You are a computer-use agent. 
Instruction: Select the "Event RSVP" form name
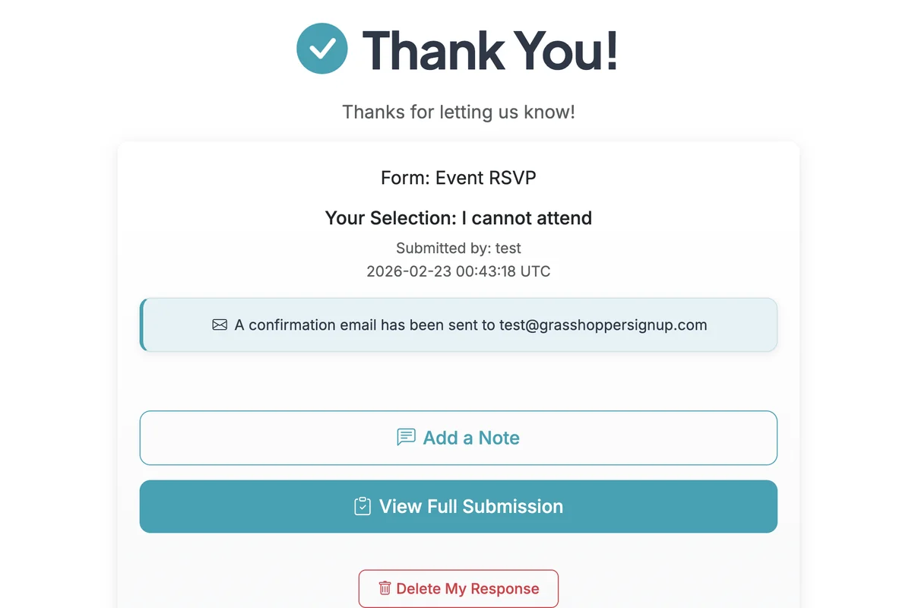[x=486, y=178]
